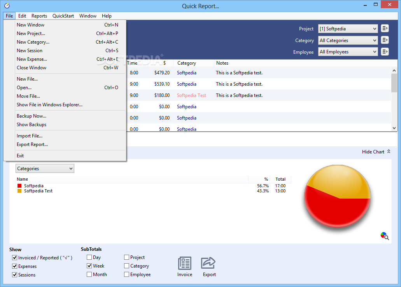Click the scroll down arrow of session list
This screenshot has height=287, width=401.
click(394, 128)
